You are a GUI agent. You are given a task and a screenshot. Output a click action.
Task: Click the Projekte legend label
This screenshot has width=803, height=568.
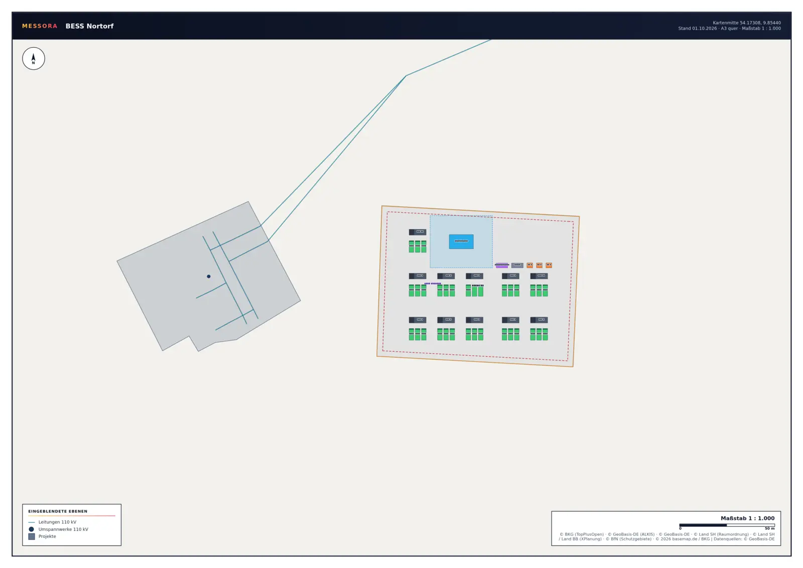[47, 536]
